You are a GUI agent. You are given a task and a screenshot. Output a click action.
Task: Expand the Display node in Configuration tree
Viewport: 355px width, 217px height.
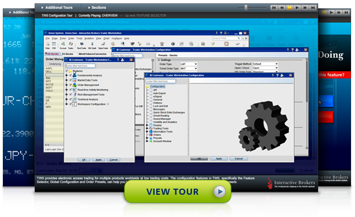click(147, 125)
